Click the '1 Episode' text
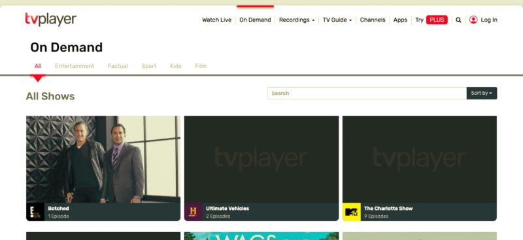 pos(58,216)
